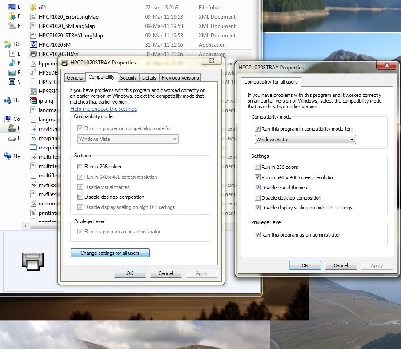The image size is (401, 349).
Task: Click the Network icon in navigation pane
Action: (x=8, y=156)
